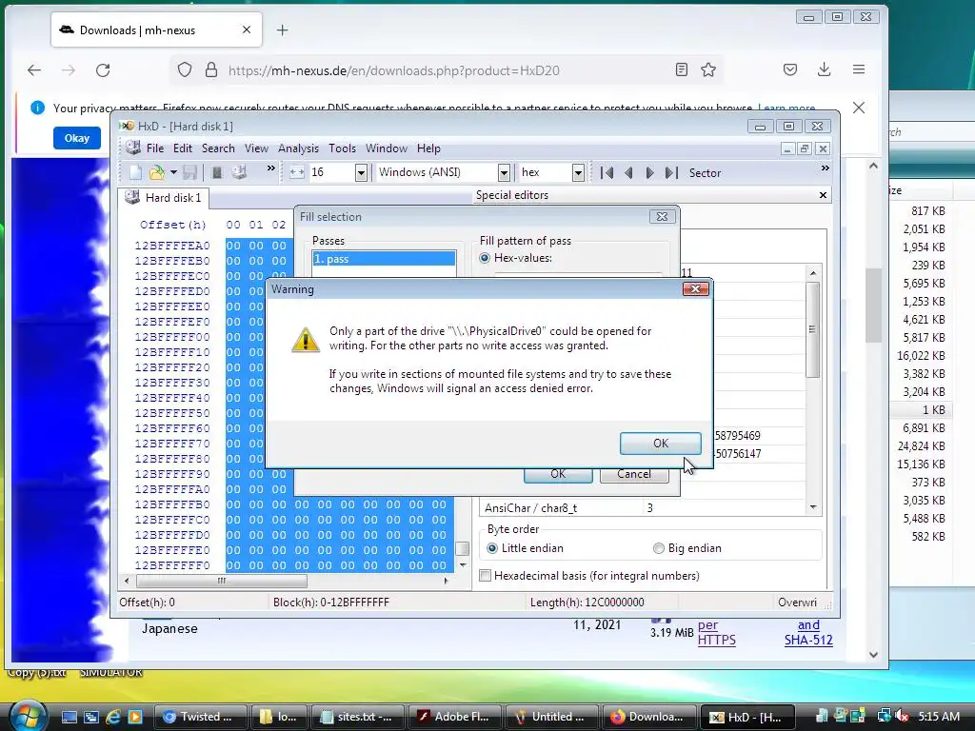Click the muted volume tray icon
975x731 pixels.
[903, 717]
